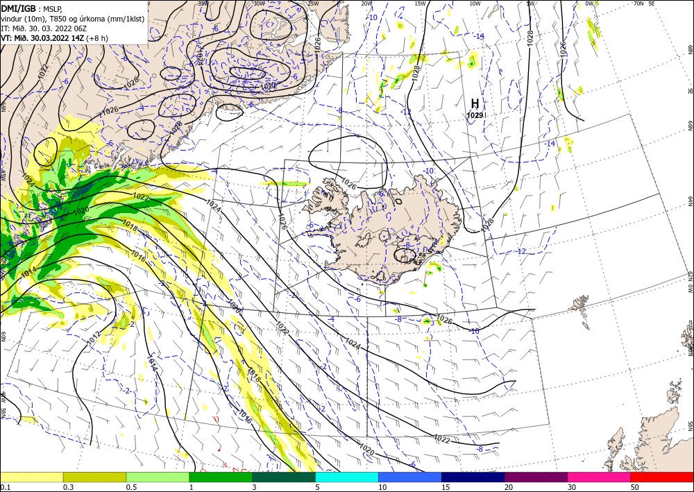Click the red 50 mm legend swatch

(x=662, y=477)
